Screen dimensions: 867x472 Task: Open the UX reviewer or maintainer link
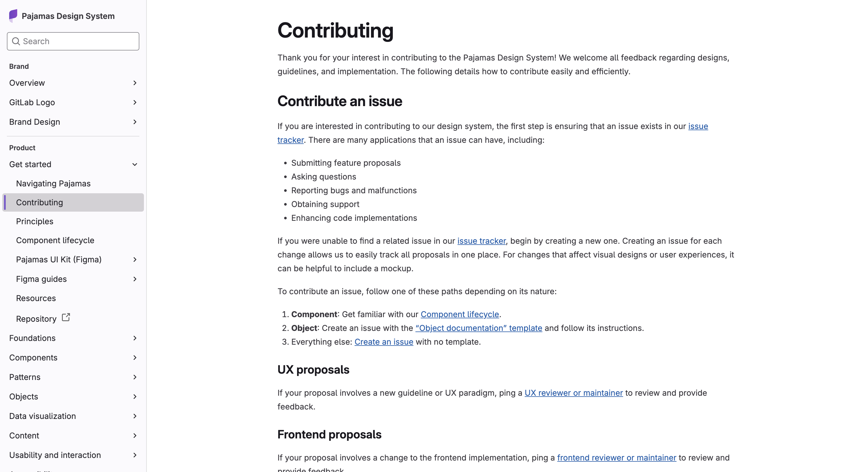[x=573, y=393]
